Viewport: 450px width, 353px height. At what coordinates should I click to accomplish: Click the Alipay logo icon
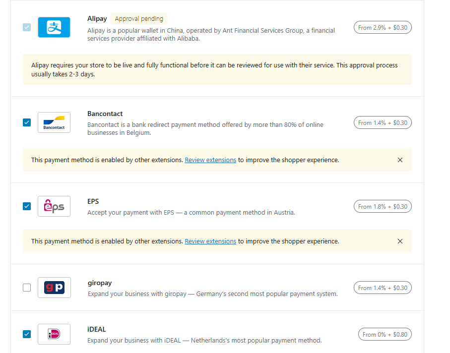point(54,27)
